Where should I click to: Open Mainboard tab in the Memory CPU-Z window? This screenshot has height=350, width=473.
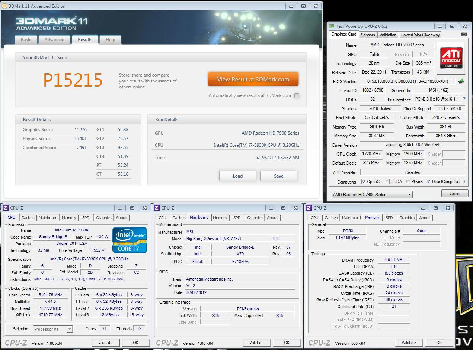click(351, 218)
